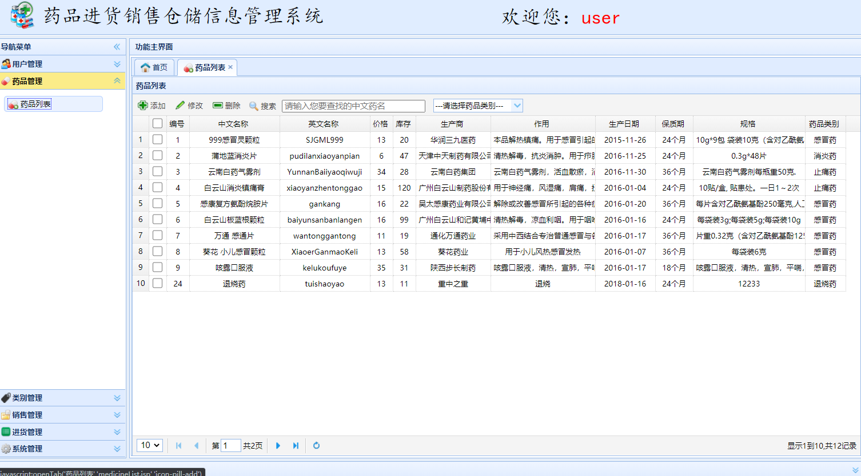Switch to the 首页 tab
Screen dimensions: 861x476
click(153, 67)
